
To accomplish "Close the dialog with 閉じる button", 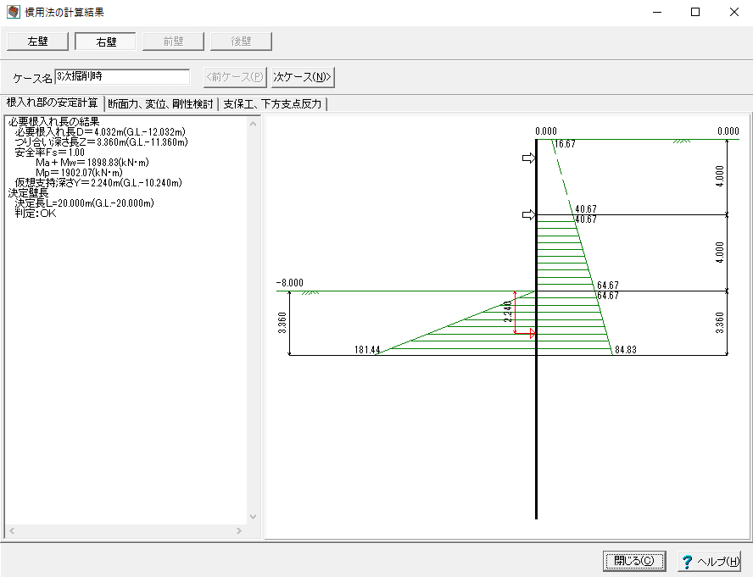I will [634, 561].
